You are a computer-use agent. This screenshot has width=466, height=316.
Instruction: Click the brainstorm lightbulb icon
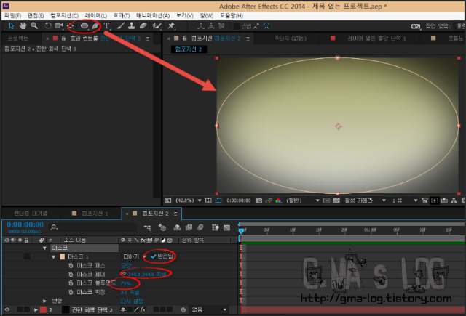pos(216,227)
